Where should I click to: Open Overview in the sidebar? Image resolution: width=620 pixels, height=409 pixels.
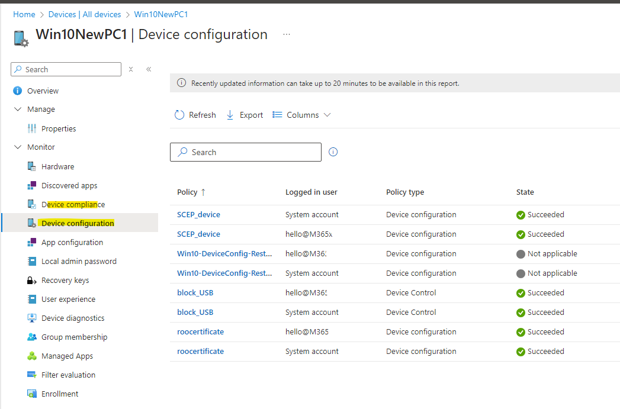(43, 91)
